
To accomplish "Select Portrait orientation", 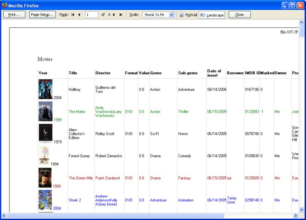I will click(x=188, y=15).
